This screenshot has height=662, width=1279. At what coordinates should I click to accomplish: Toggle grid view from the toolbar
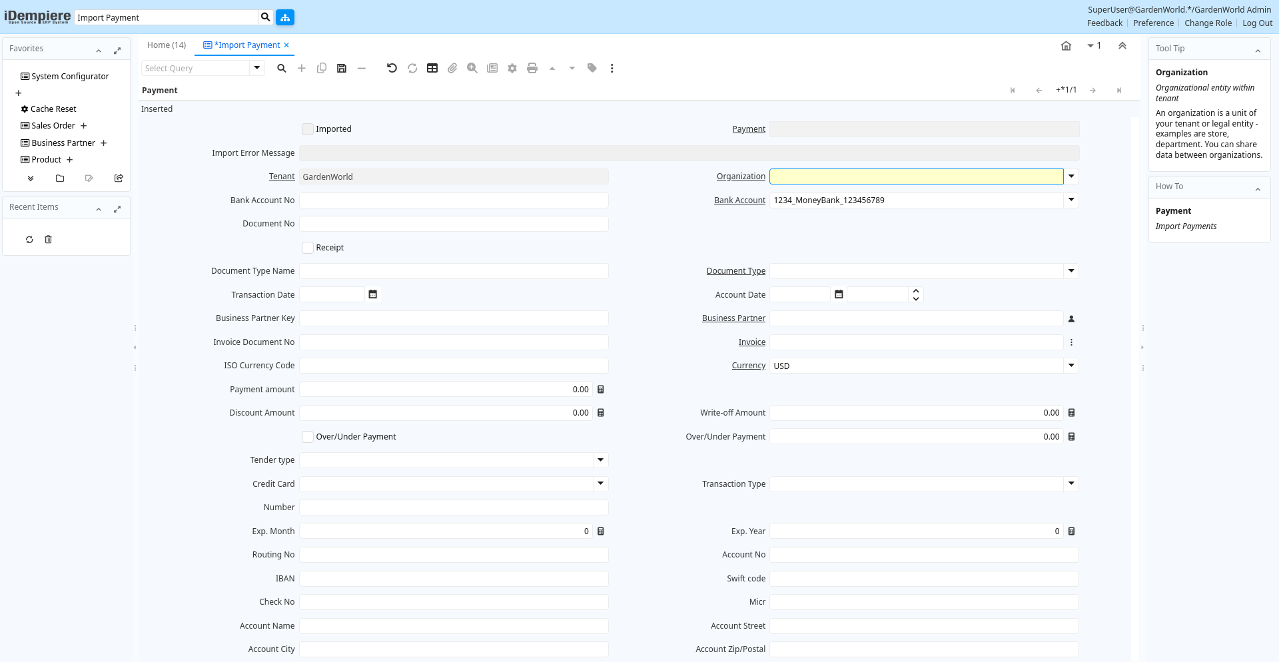pyautogui.click(x=432, y=68)
